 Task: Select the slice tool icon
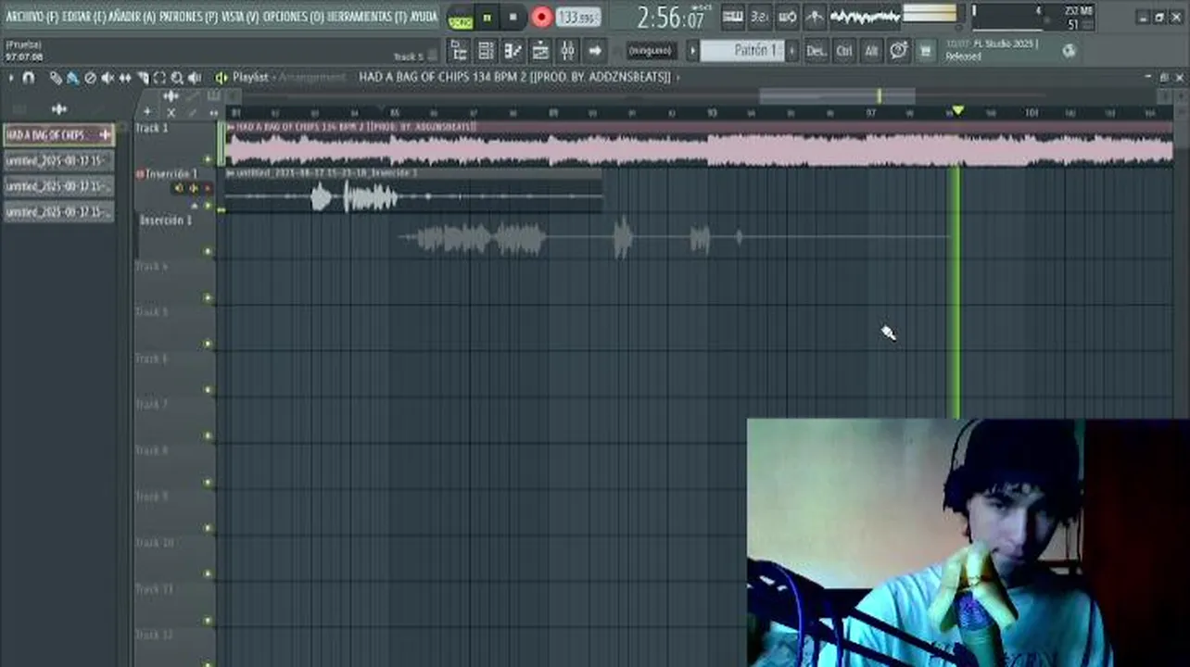[x=142, y=78]
